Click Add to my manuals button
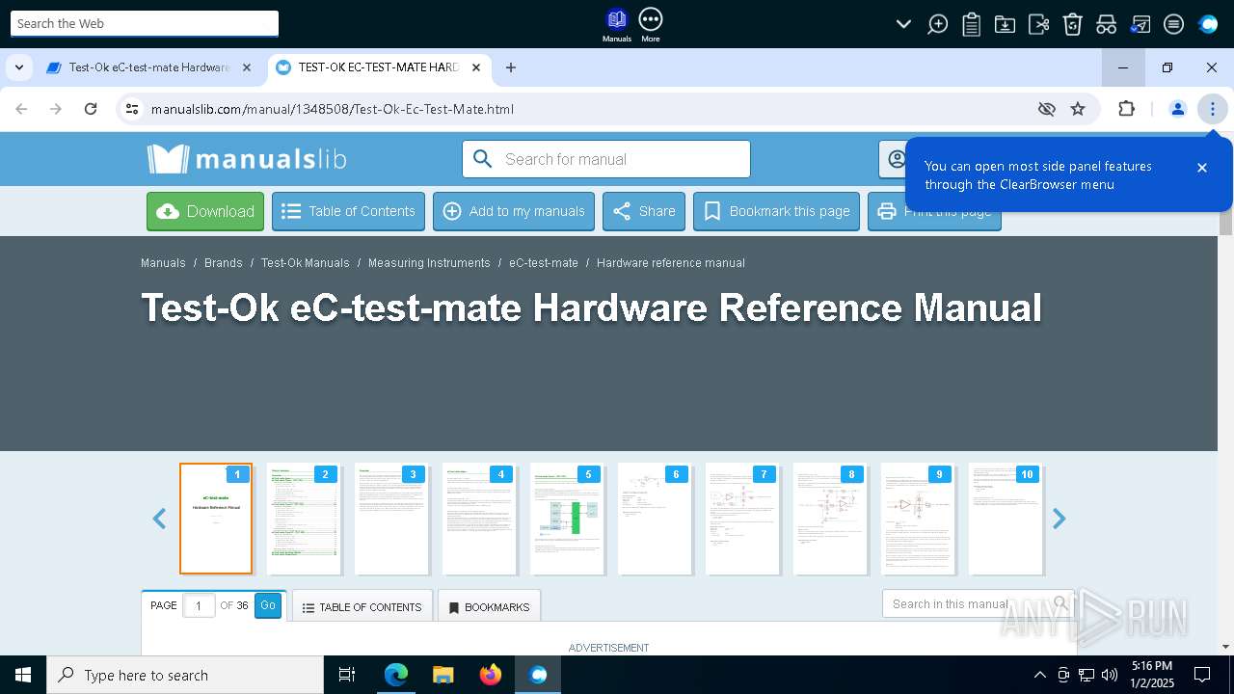Viewport: 1234px width, 694px height. point(514,211)
